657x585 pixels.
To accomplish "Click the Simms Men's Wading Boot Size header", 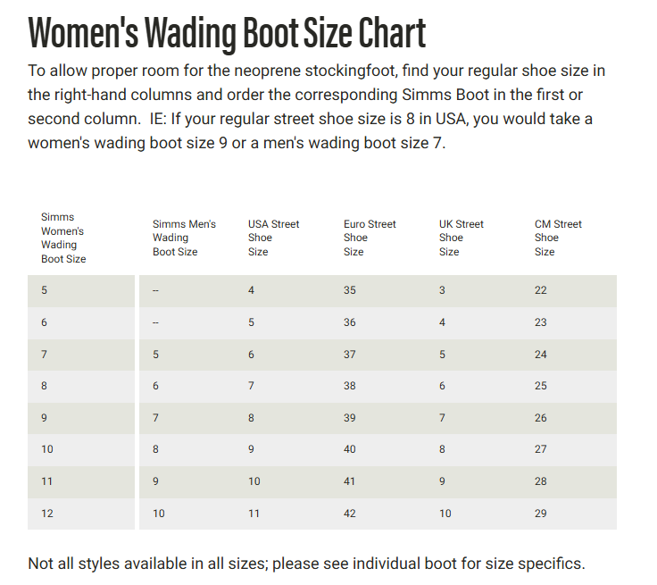I will (184, 238).
